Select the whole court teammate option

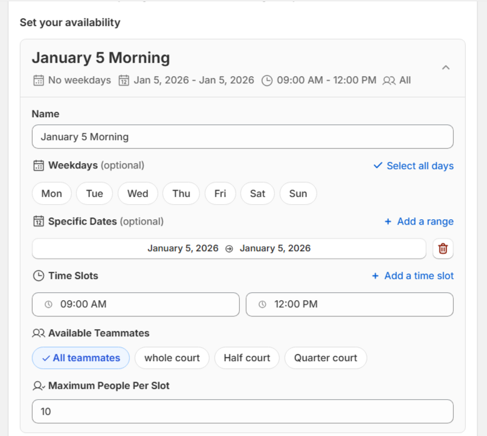pos(172,358)
